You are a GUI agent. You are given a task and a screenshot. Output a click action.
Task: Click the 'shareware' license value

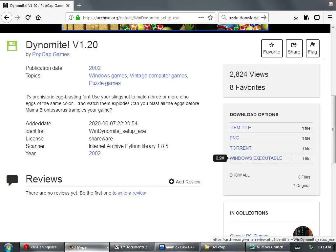[x=101, y=139]
